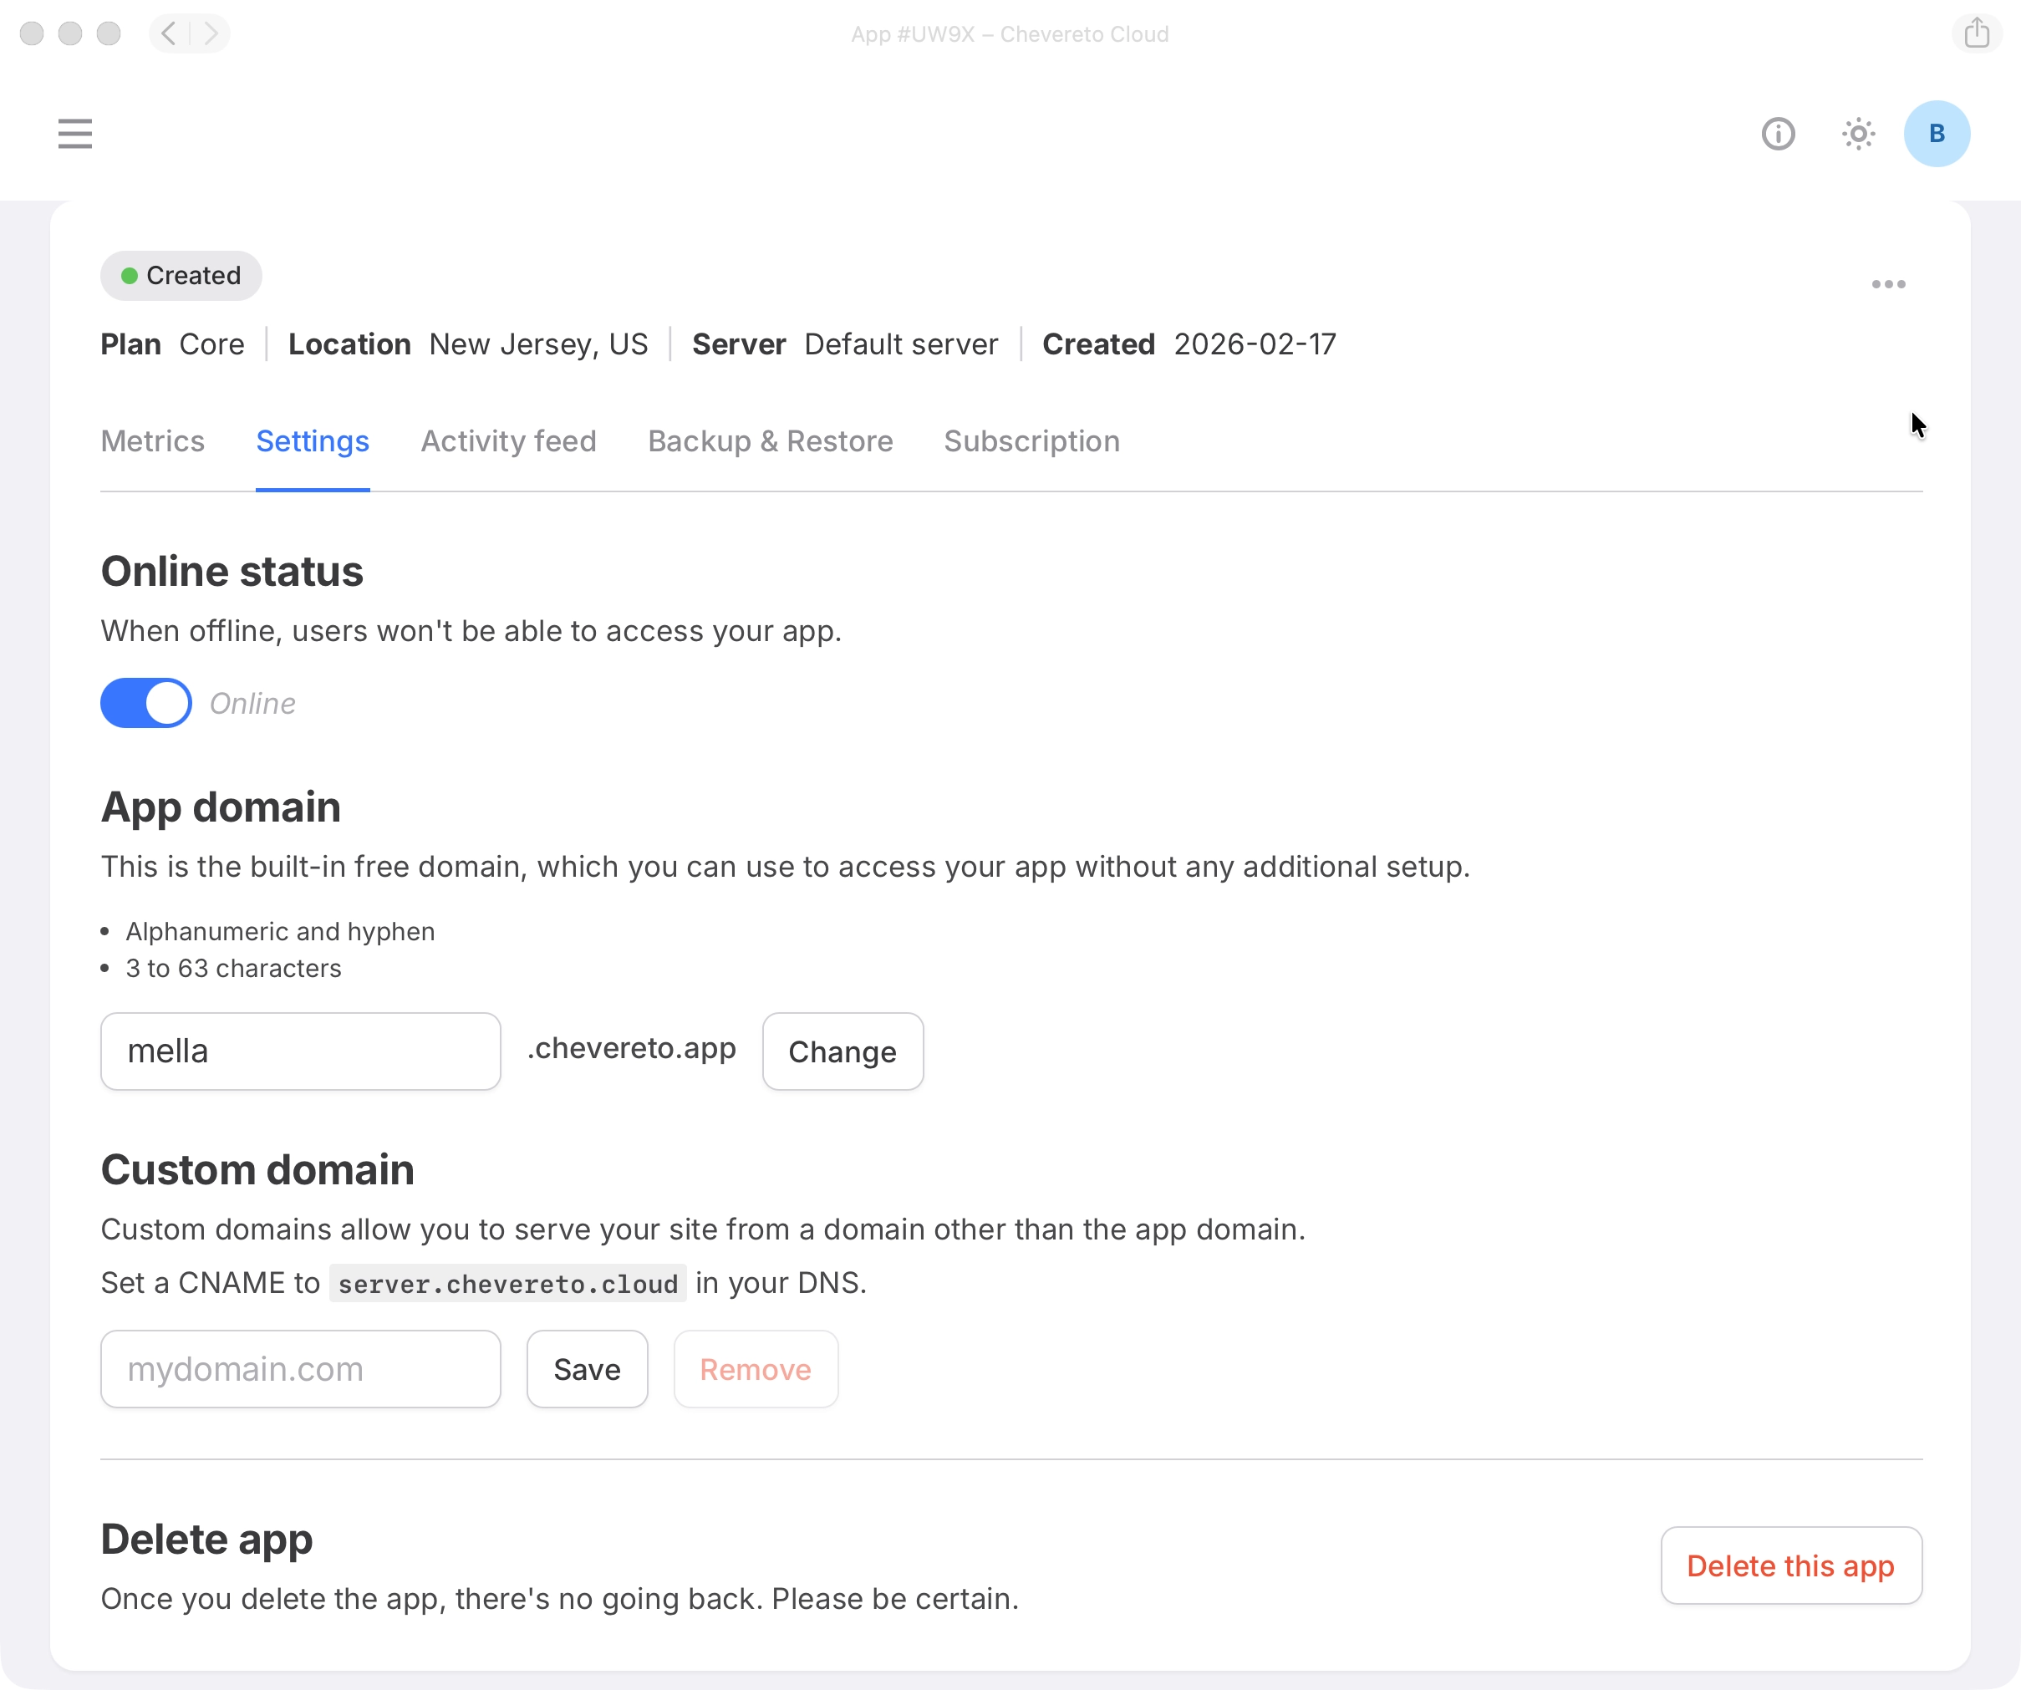
Task: Go to the Subscription tab
Action: point(1031,440)
